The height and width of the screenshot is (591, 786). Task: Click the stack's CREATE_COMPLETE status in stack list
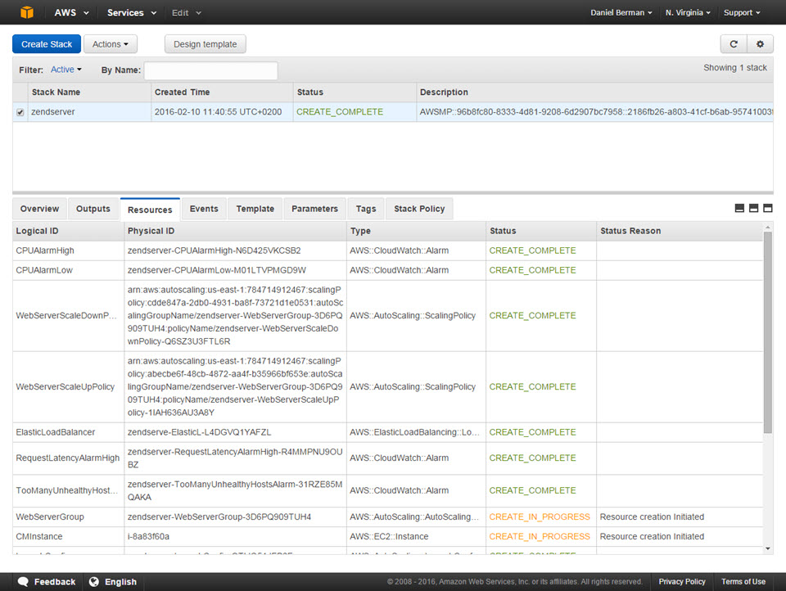tap(339, 112)
